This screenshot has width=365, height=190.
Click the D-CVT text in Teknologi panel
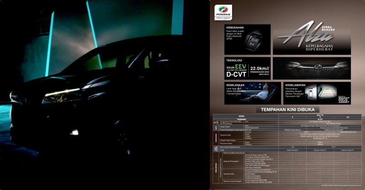(236, 75)
